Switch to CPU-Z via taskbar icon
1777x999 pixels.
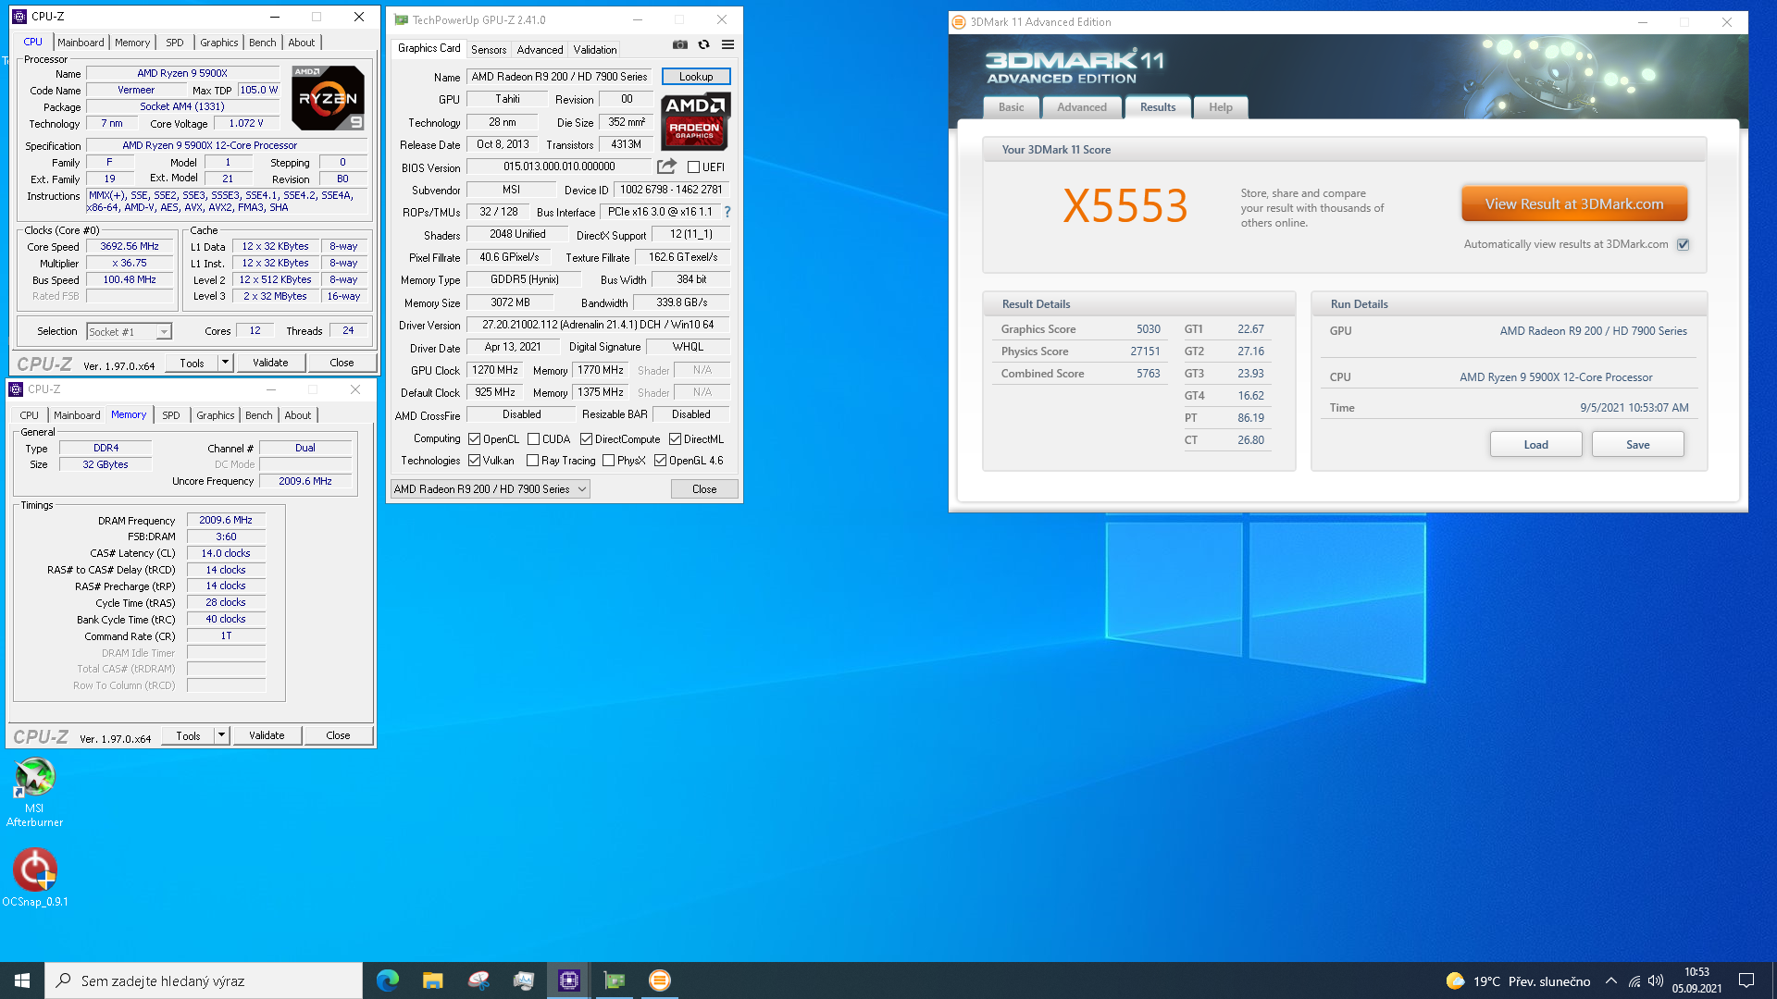[x=569, y=980]
